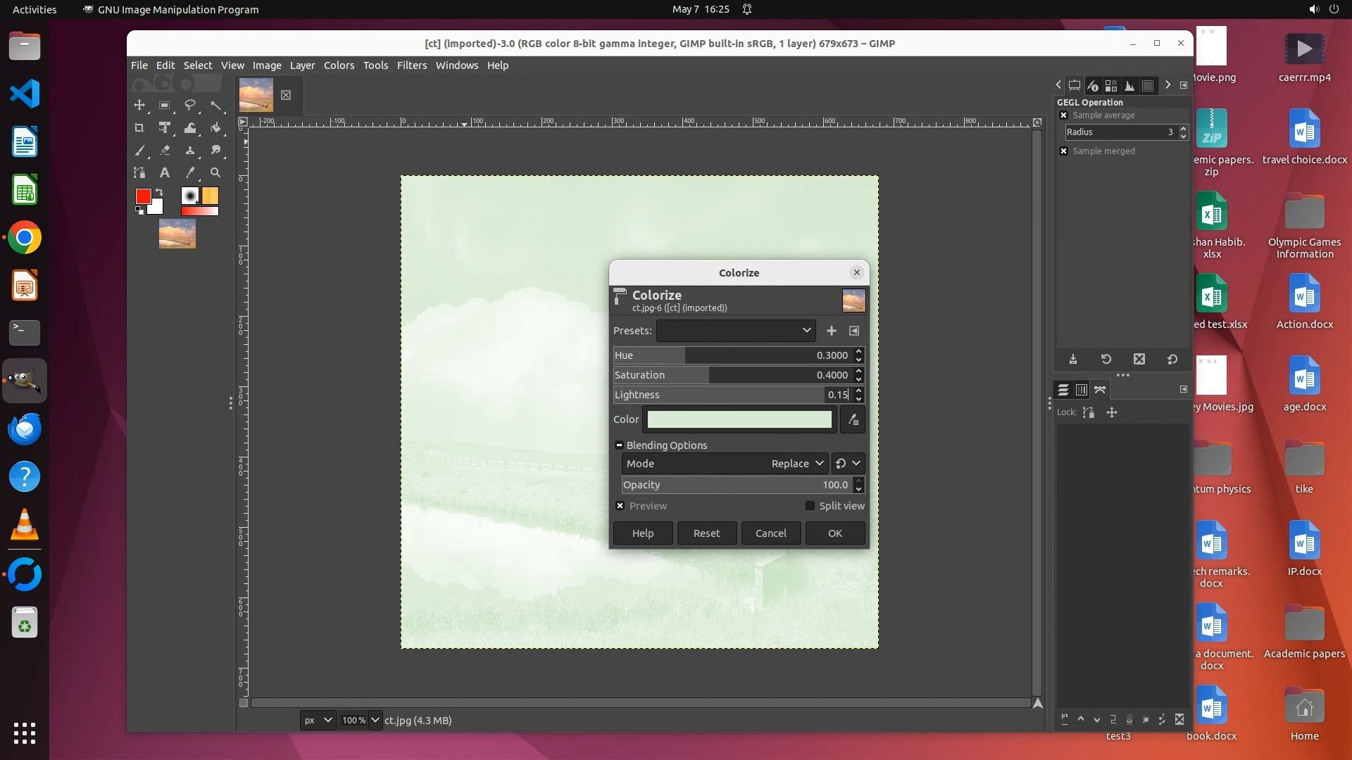
Task: Collapse the Blending Options section
Action: point(620,445)
